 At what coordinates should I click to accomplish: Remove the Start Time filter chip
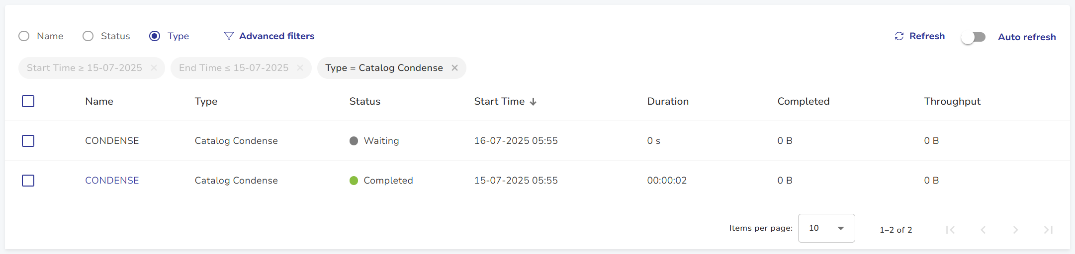[x=154, y=68]
